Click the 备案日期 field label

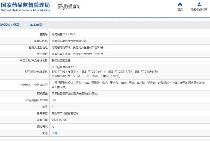click(x=42, y=120)
